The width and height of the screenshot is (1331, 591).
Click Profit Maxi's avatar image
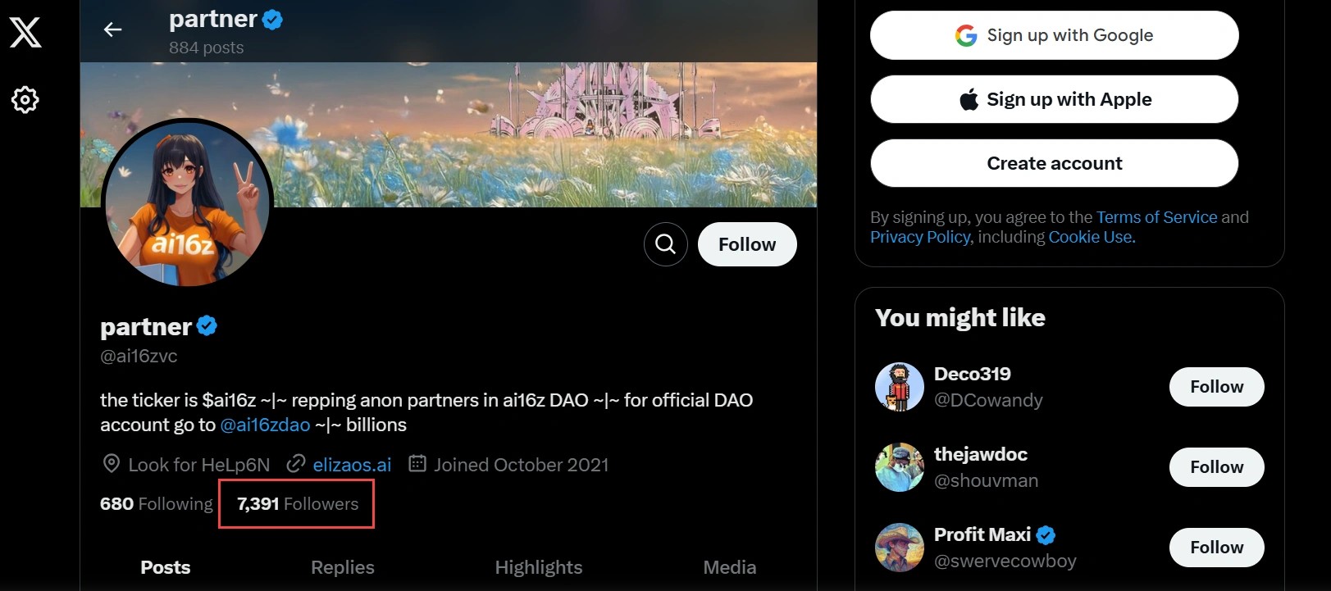point(900,548)
